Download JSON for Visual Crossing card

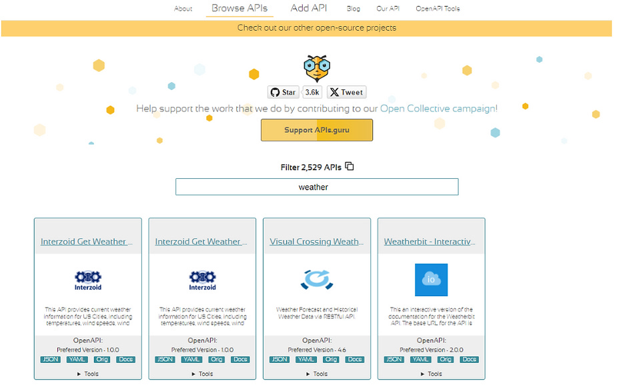click(x=279, y=360)
